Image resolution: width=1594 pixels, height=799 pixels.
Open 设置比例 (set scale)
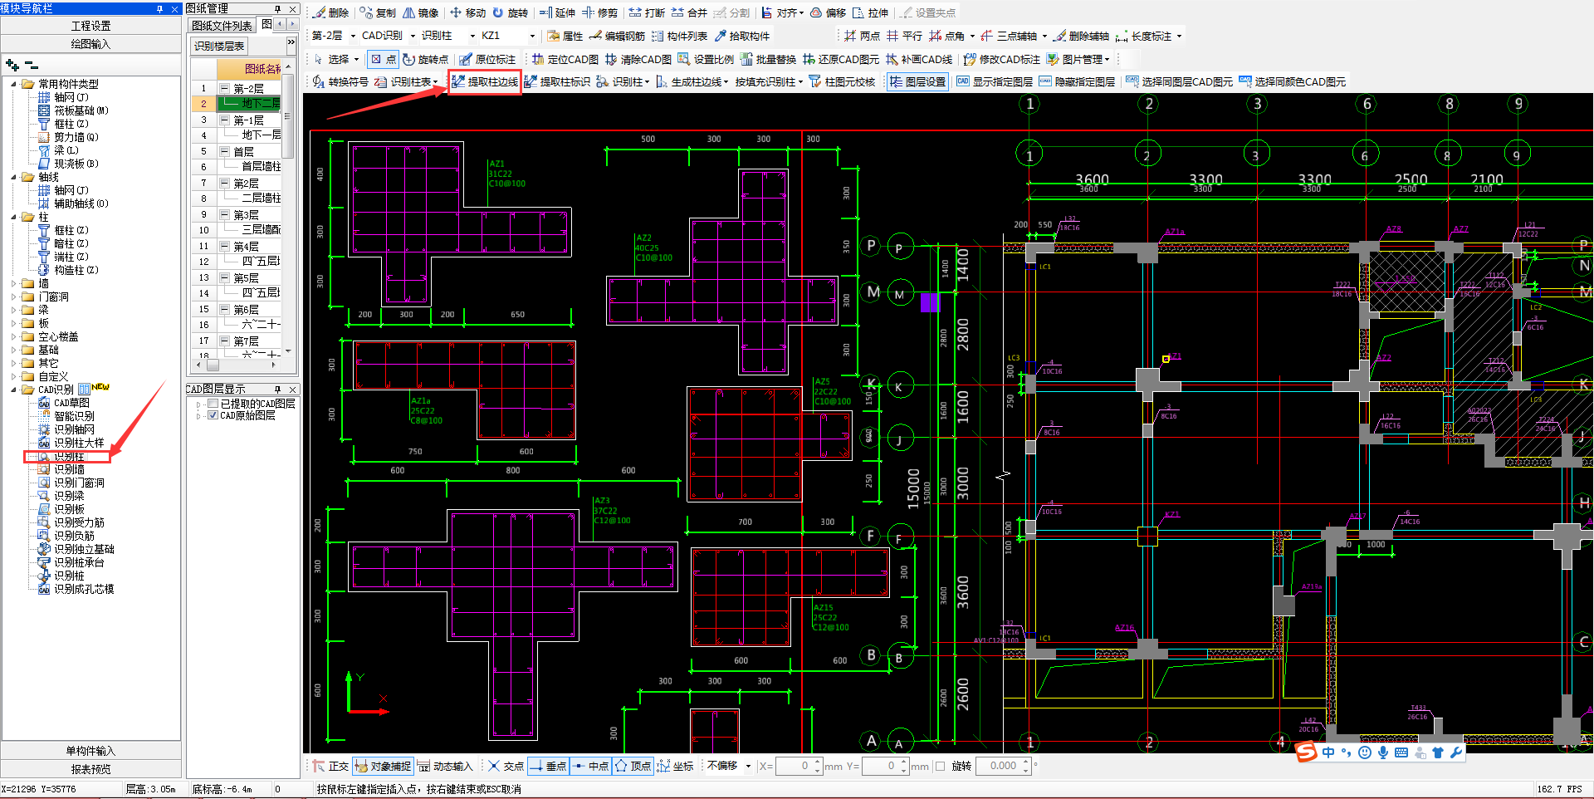706,59
